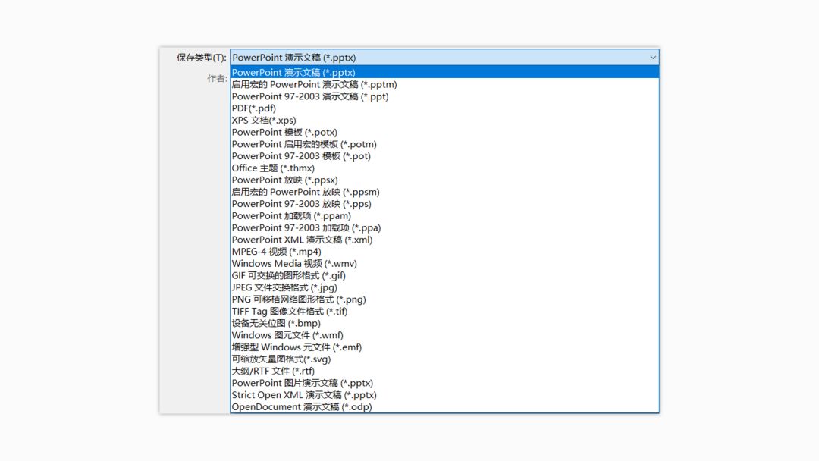The height and width of the screenshot is (461, 819).
Task: Select Windows Media 视频 (*.wmv)
Action: pos(444,264)
